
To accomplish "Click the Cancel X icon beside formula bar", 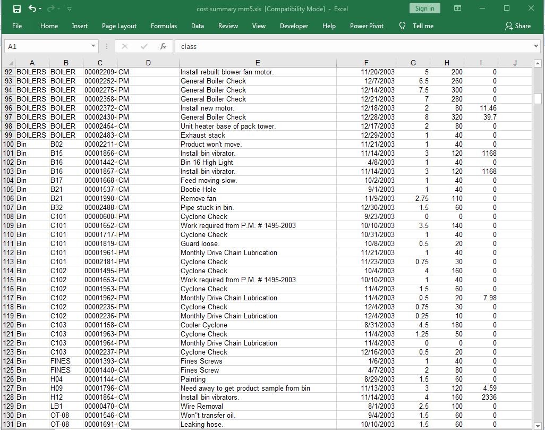I will point(125,46).
